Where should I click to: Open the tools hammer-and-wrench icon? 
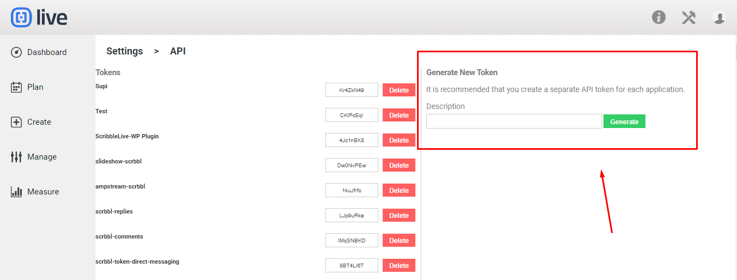point(689,17)
